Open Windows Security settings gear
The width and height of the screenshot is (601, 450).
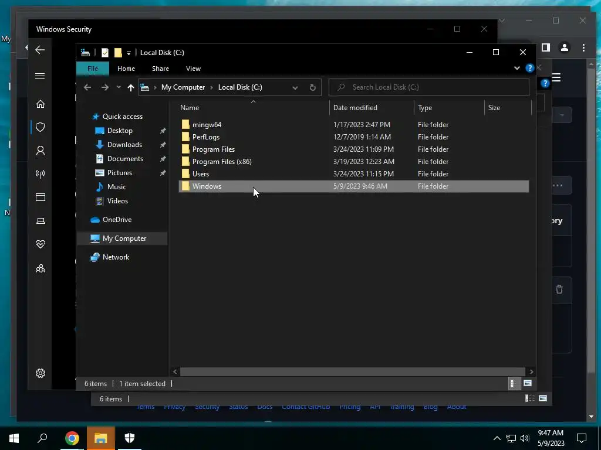point(40,373)
